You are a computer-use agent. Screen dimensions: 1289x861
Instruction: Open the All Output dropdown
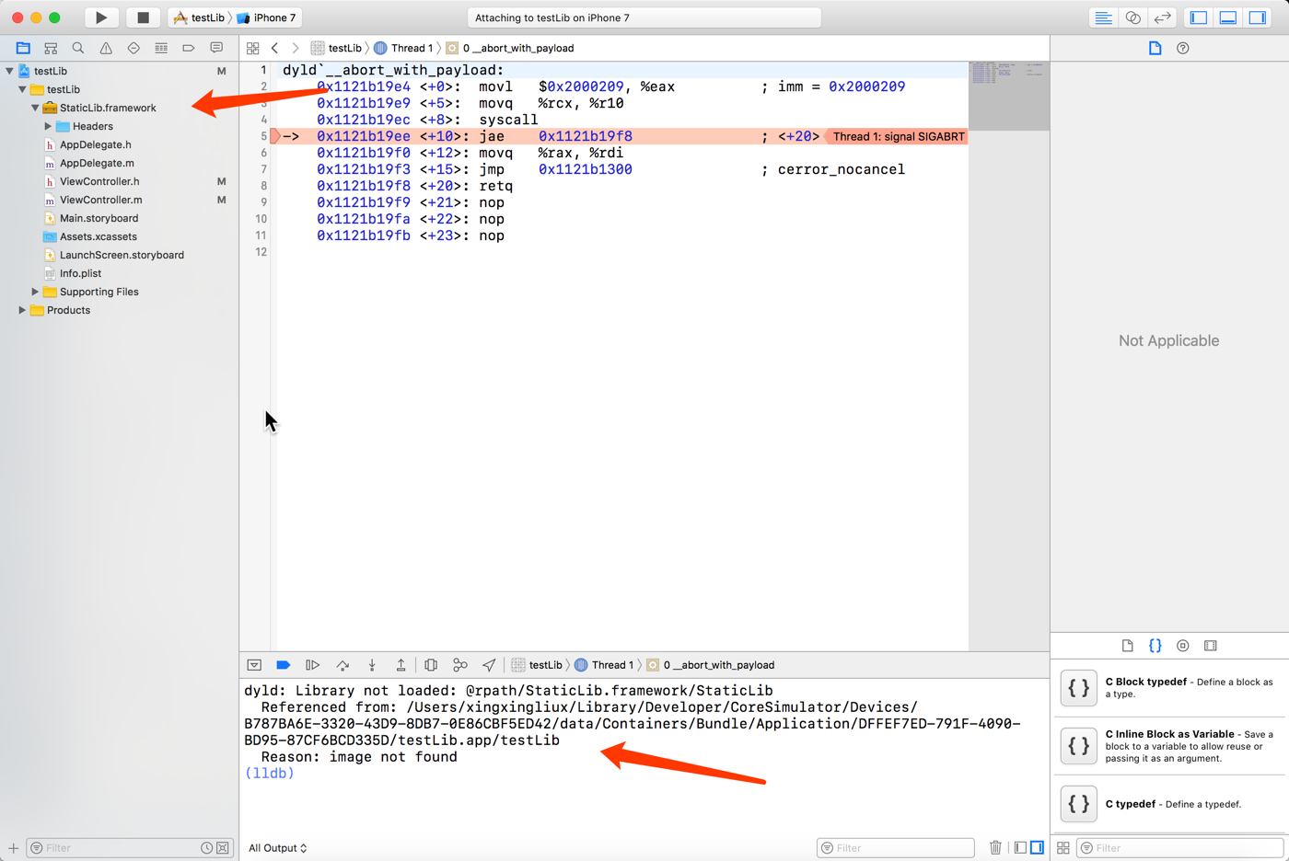[x=278, y=848]
